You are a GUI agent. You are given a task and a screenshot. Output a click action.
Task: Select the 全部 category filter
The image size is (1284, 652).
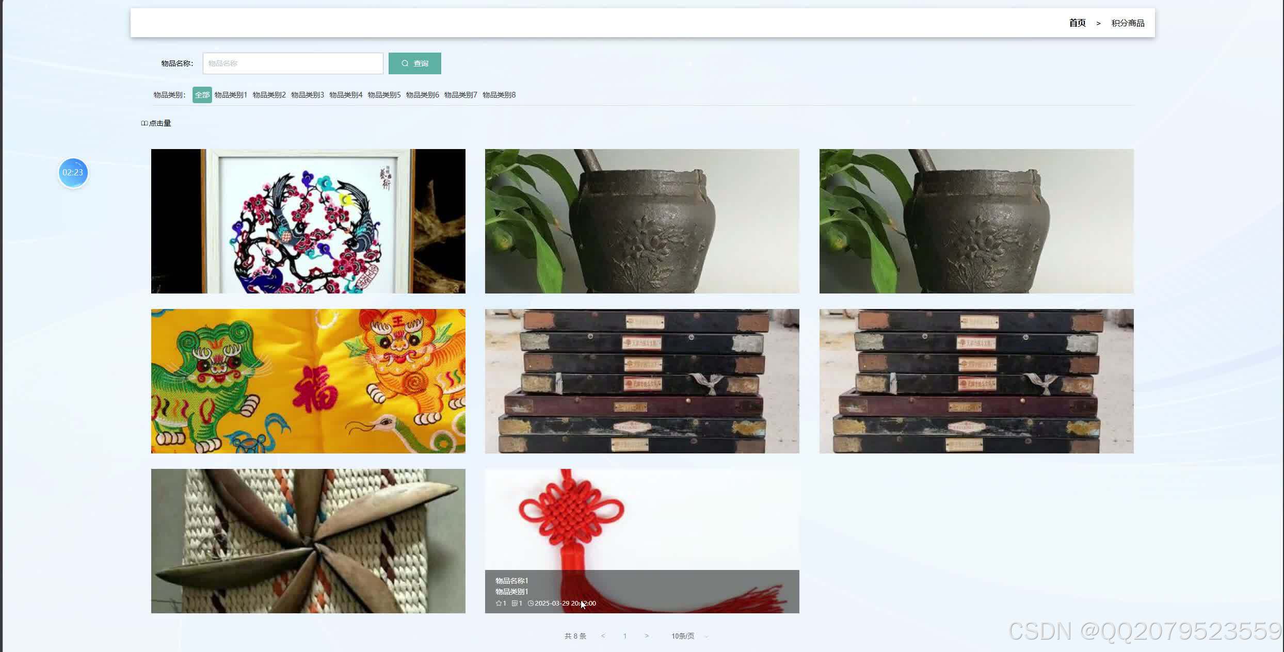click(x=202, y=95)
